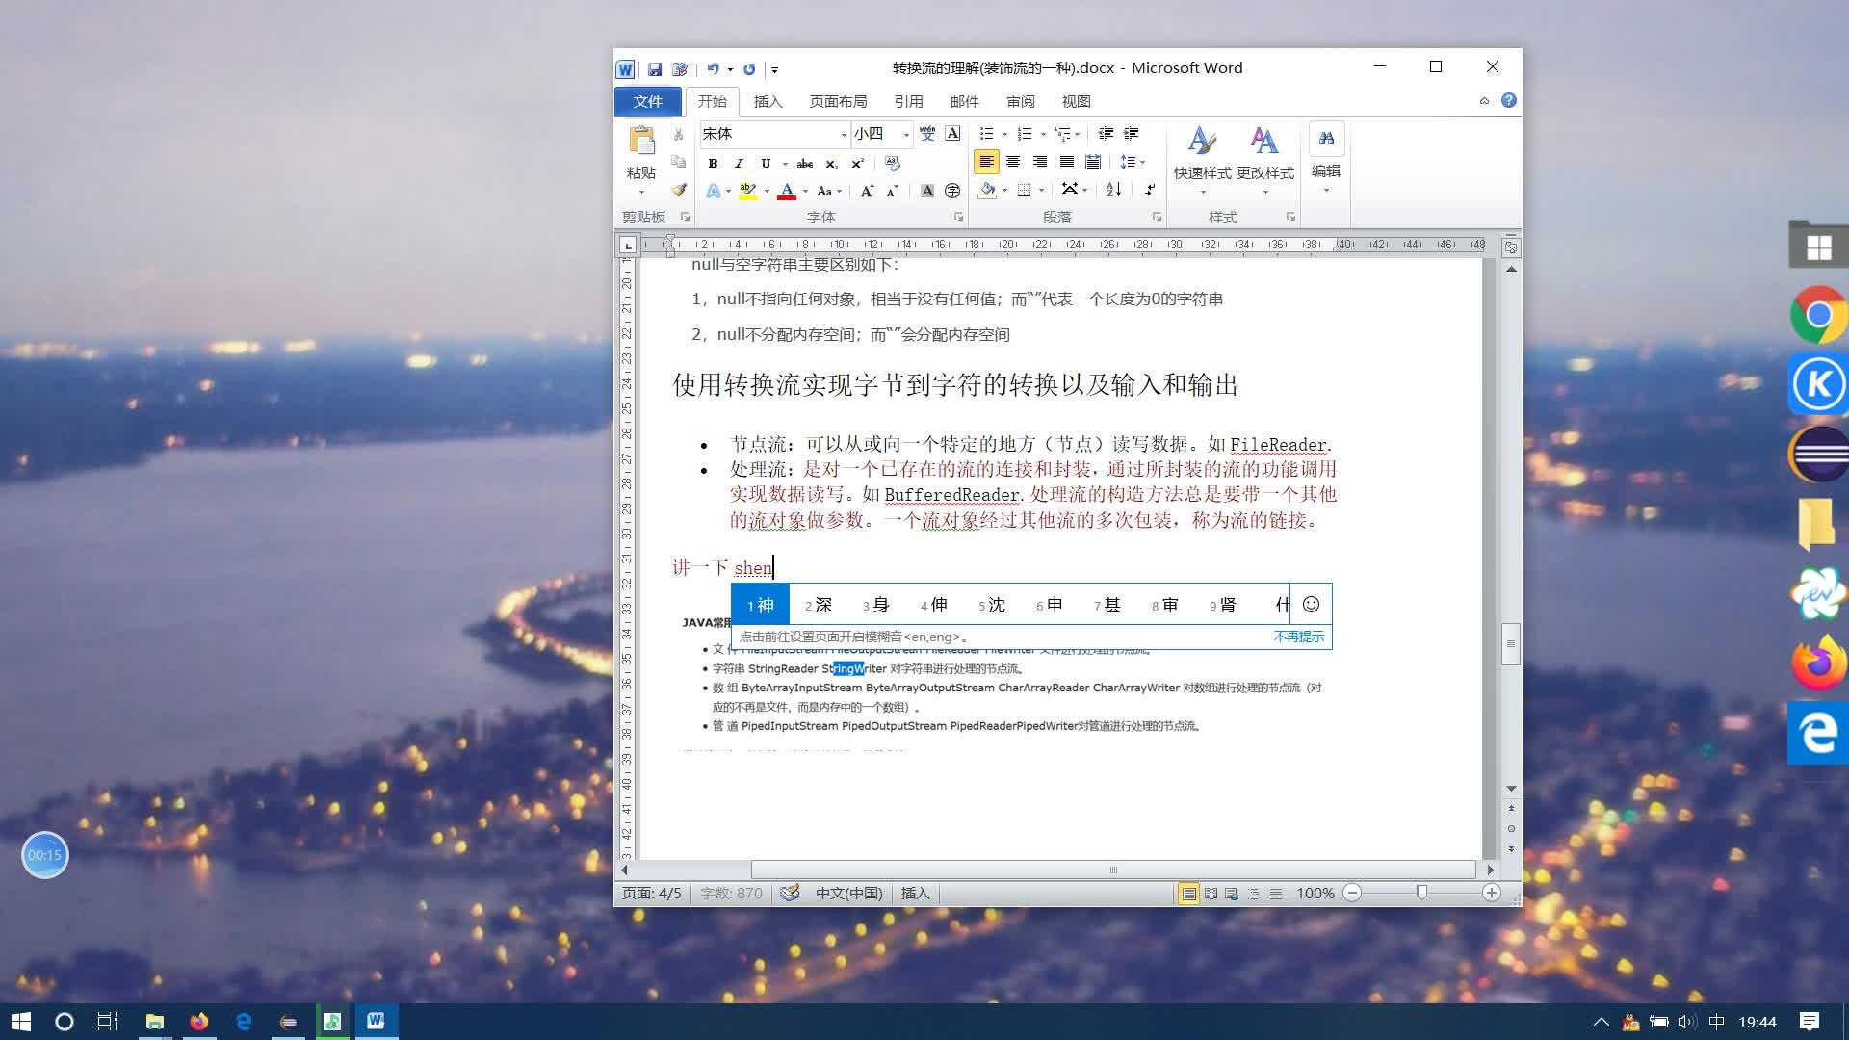Click the proofing status icon in status bar
The width and height of the screenshot is (1849, 1040).
point(790,893)
